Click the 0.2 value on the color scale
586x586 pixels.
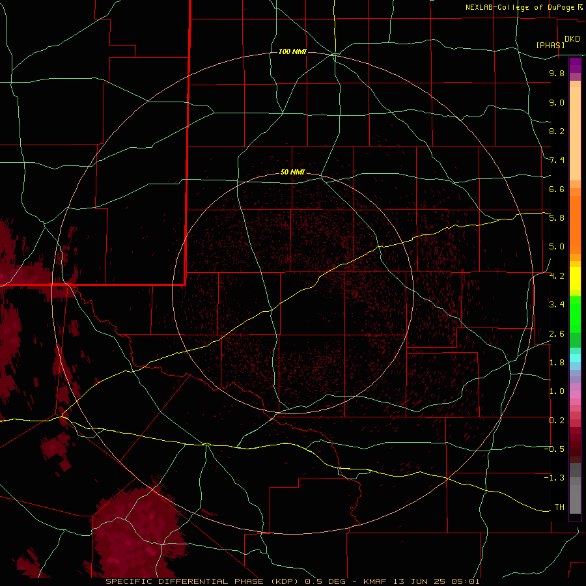coord(557,421)
